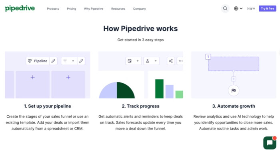Open the chat widget icon
Viewport: 280px width, 150px height.
click(270, 143)
